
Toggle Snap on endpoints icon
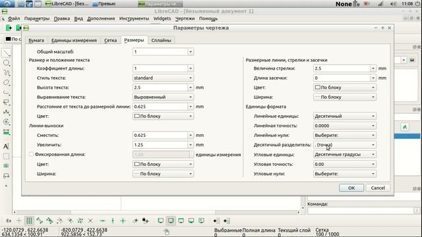coord(40,221)
